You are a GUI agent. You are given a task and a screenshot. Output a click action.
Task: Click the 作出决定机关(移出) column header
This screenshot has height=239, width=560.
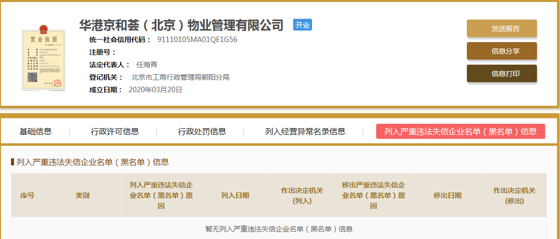(x=514, y=195)
